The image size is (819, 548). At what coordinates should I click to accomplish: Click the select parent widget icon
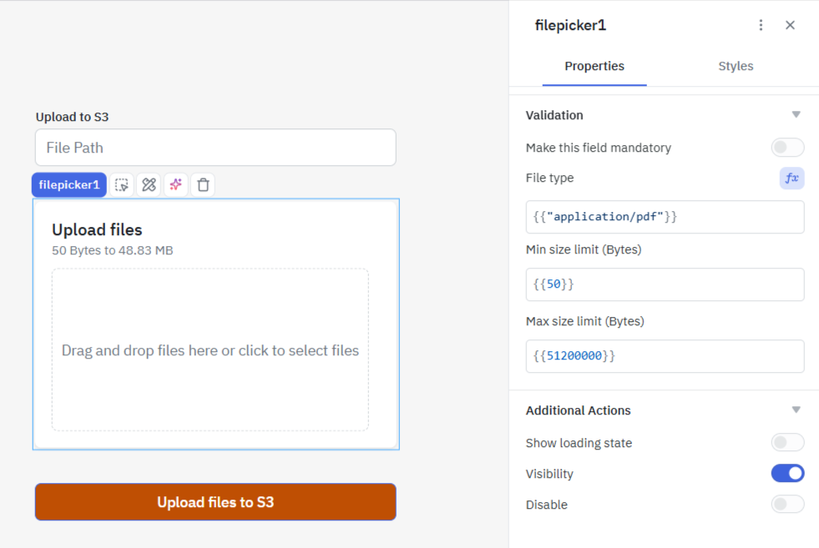(x=122, y=185)
